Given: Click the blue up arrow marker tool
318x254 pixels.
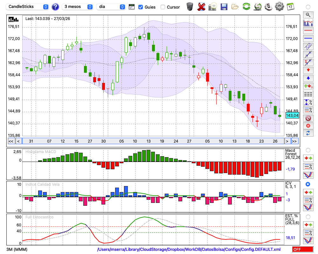Looking at the screenshot, I should point(308,78).
